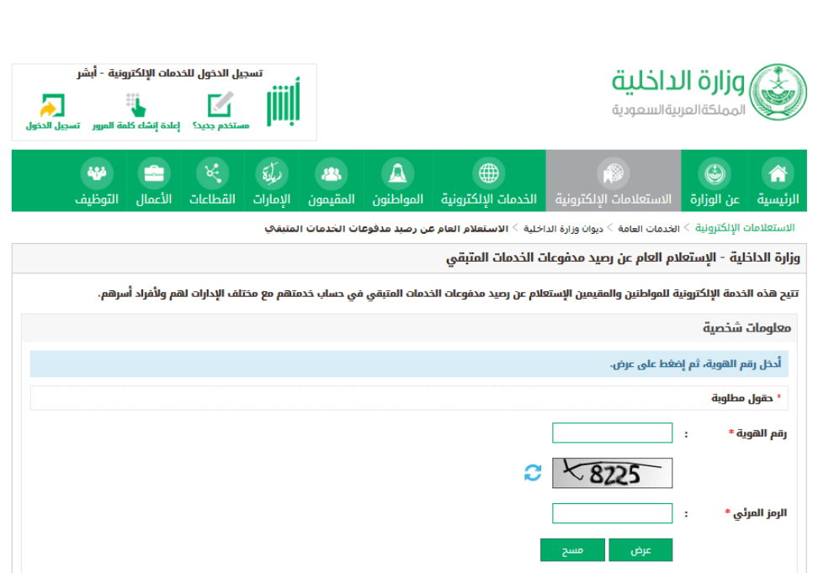Click the briefcase icon above الأعمال
The width and height of the screenshot is (813, 573).
tap(154, 173)
